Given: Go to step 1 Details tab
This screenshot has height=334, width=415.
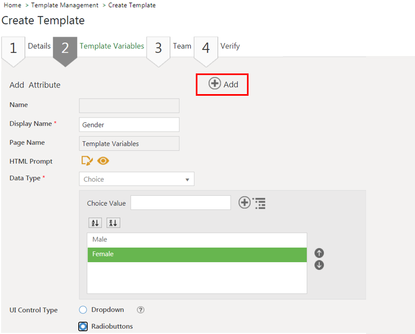Looking at the screenshot, I should pos(27,47).
